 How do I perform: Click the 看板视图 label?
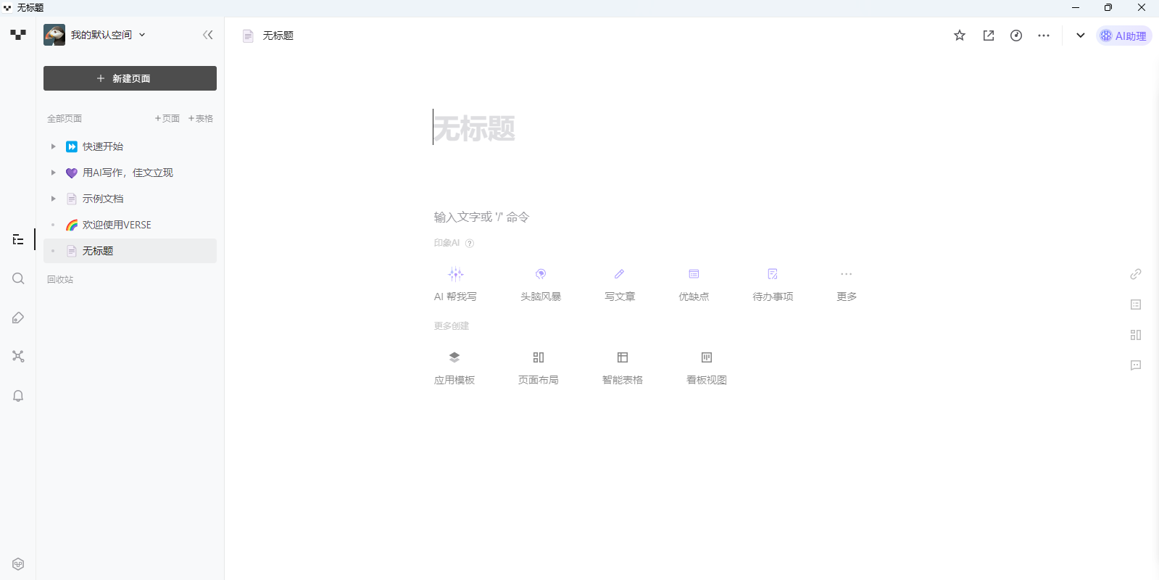[x=707, y=380]
